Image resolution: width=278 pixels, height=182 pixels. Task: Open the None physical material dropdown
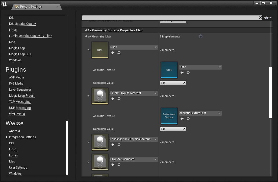[134, 47]
